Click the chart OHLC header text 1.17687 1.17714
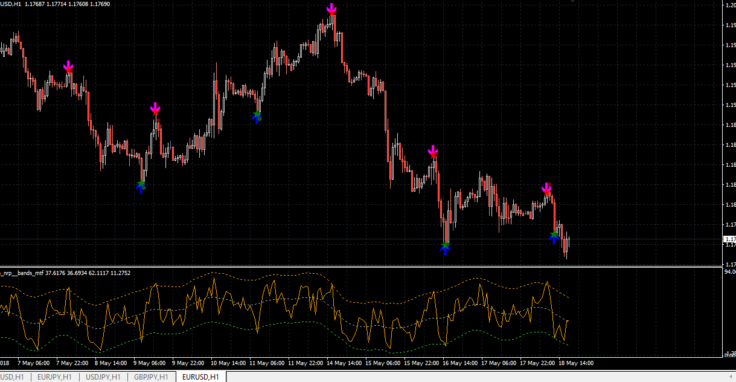 coord(45,5)
